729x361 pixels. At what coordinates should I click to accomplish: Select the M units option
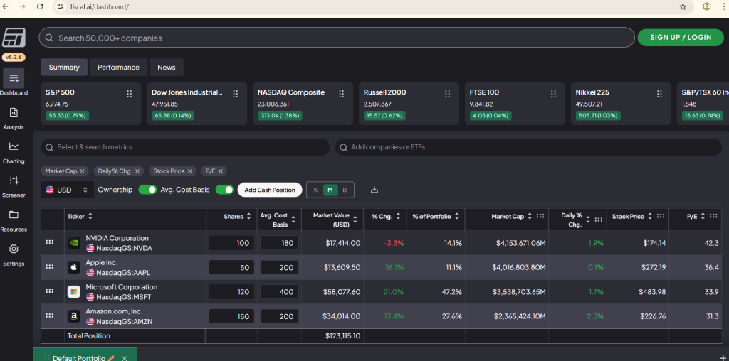(x=330, y=190)
